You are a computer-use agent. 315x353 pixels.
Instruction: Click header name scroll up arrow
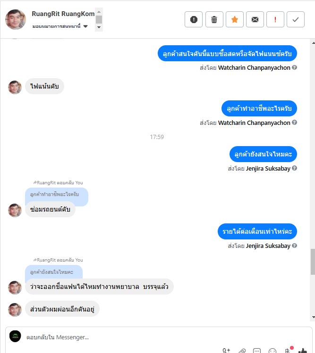point(99,11)
